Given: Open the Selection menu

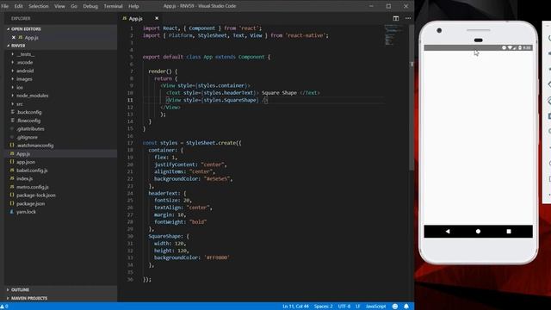Looking at the screenshot, I should pyautogui.click(x=39, y=6).
